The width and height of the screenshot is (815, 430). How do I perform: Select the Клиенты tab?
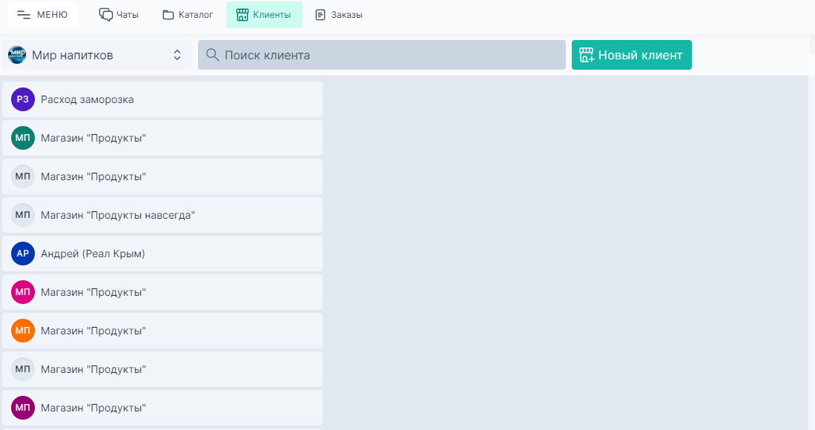pyautogui.click(x=264, y=15)
